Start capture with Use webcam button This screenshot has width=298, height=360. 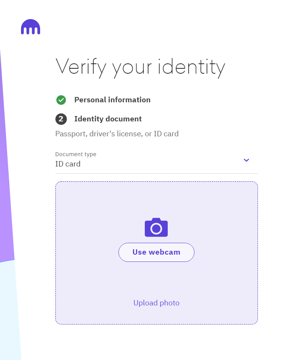156,252
